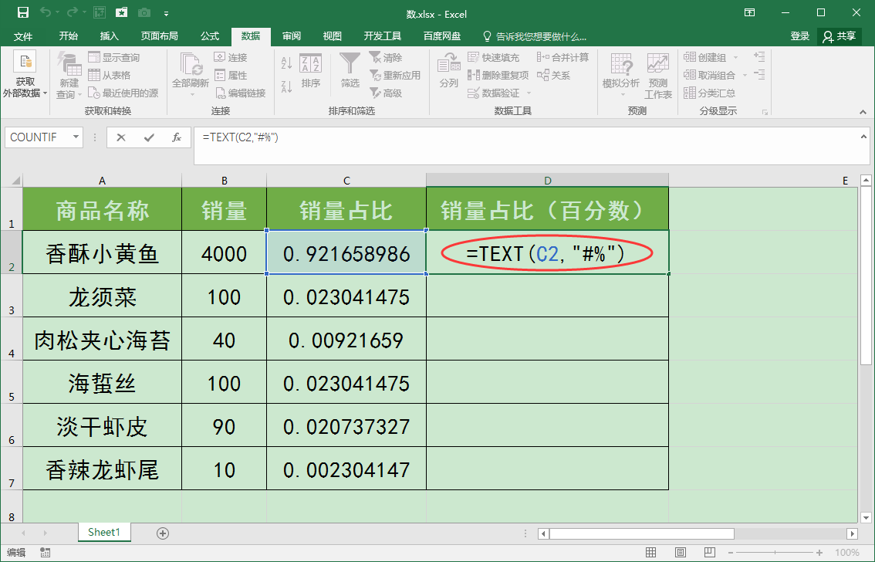875x562 pixels.
Task: Open the 文件 tab
Action: 23,36
